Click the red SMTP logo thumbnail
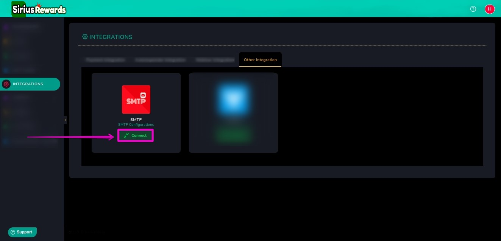This screenshot has width=501, height=241. tap(136, 99)
